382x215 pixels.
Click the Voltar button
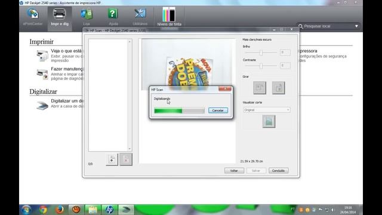point(234,171)
